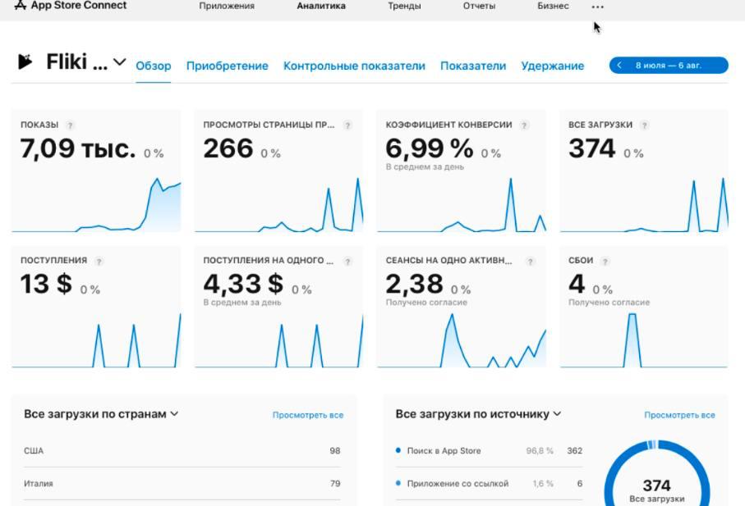Open Аналитика in top navigation
Image resolution: width=745 pixels, height=506 pixels.
[x=321, y=7]
